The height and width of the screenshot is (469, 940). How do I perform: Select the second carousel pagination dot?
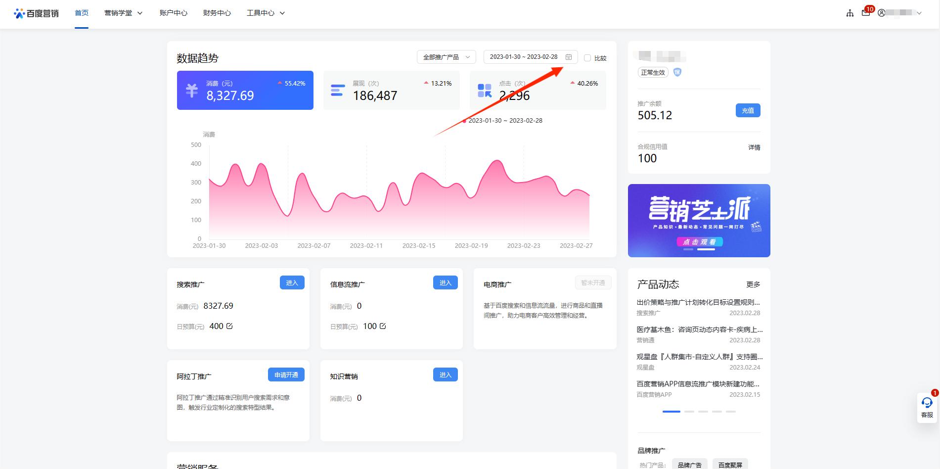689,411
